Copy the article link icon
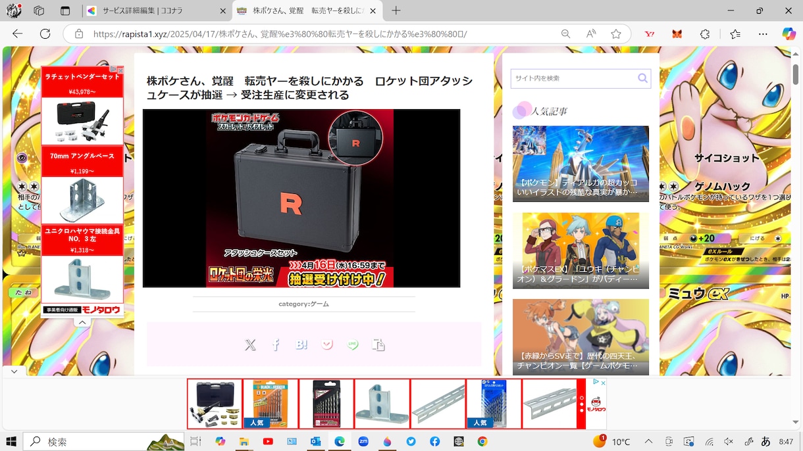Viewport: 803px width, 451px height. point(378,344)
